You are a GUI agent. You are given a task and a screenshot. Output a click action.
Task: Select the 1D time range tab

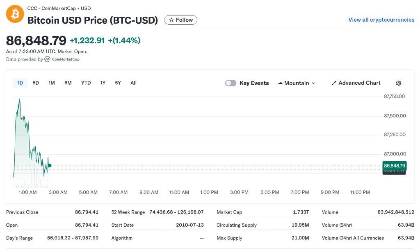20,83
